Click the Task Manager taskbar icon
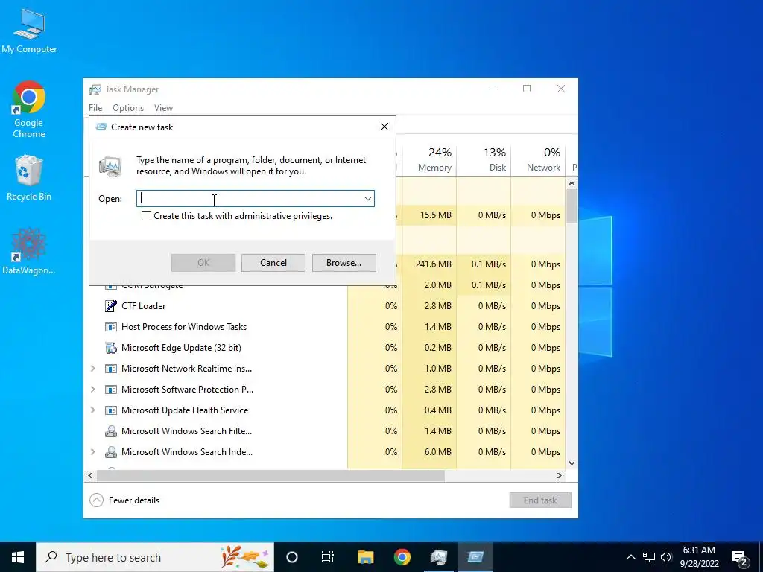This screenshot has width=763, height=572. [438, 557]
